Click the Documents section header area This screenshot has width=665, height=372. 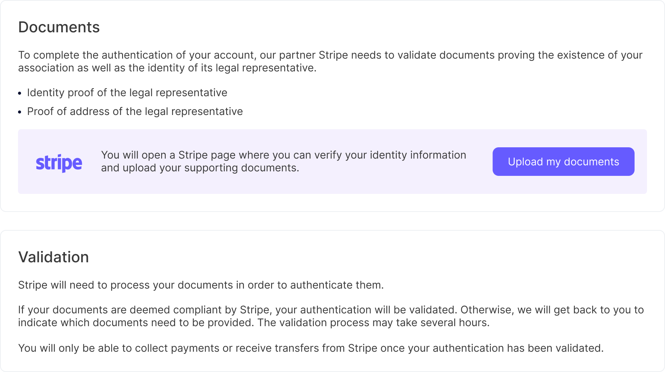click(x=59, y=27)
